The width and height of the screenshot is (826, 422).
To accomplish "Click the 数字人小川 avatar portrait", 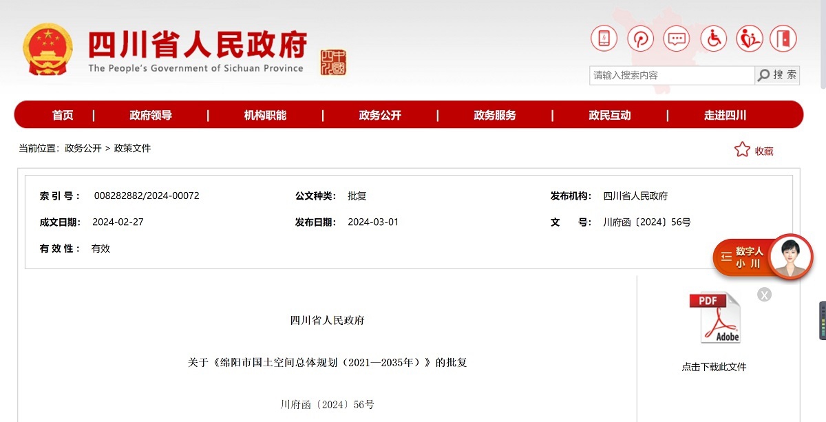I will [790, 256].
